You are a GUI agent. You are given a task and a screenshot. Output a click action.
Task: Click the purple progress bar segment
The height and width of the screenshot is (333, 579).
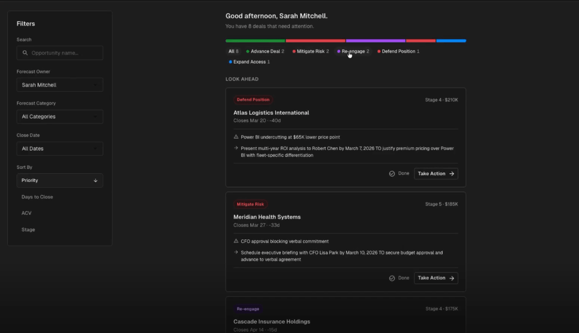(x=375, y=41)
